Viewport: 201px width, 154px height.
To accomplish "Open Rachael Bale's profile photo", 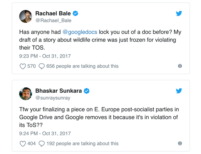I will click(x=25, y=16).
